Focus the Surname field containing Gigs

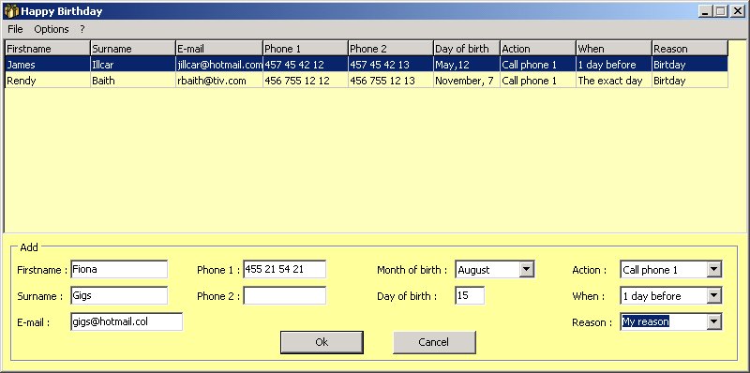tap(119, 295)
